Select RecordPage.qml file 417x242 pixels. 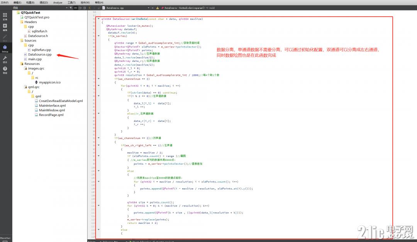(51, 115)
